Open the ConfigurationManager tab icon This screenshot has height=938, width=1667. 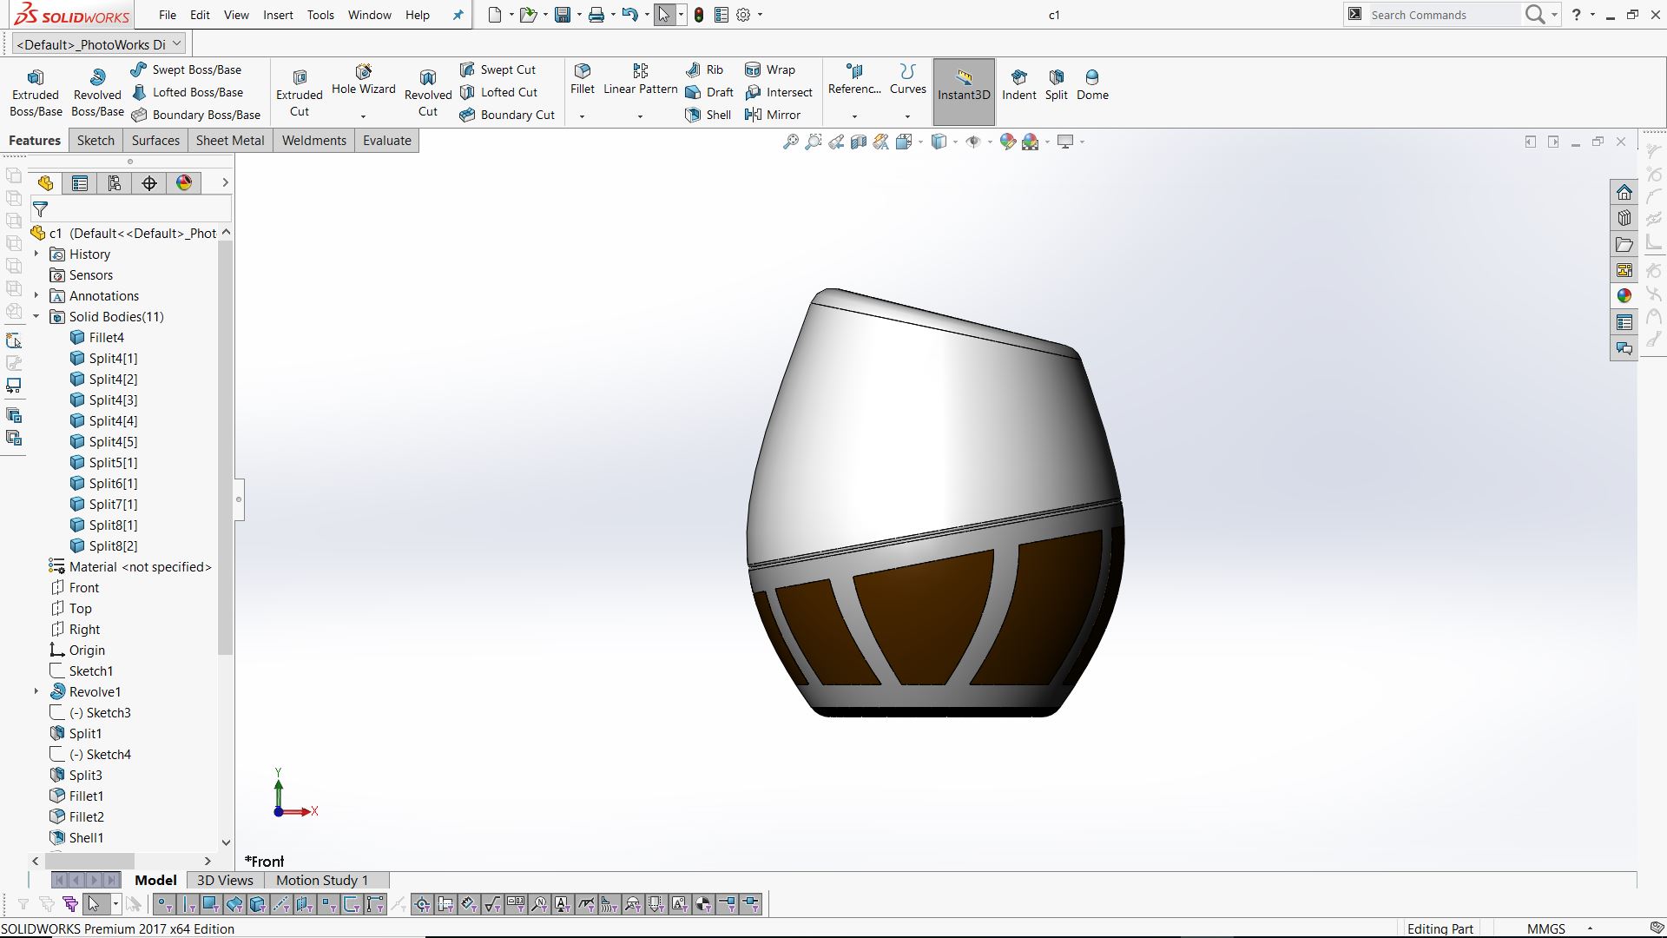[115, 183]
